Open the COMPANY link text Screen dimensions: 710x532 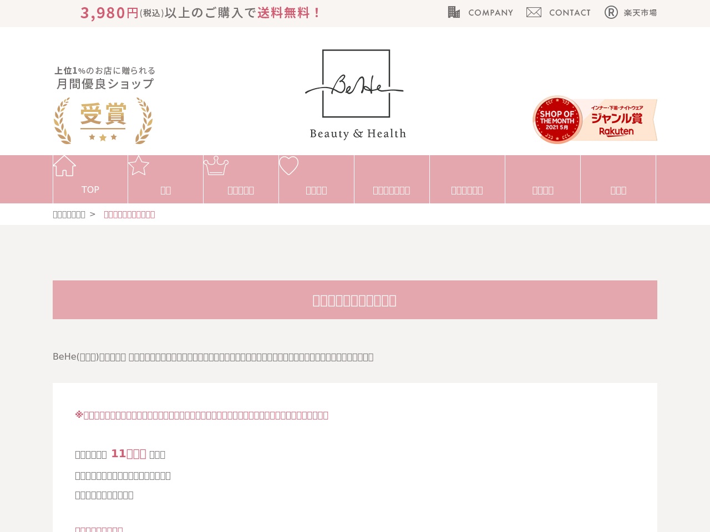[491, 13]
